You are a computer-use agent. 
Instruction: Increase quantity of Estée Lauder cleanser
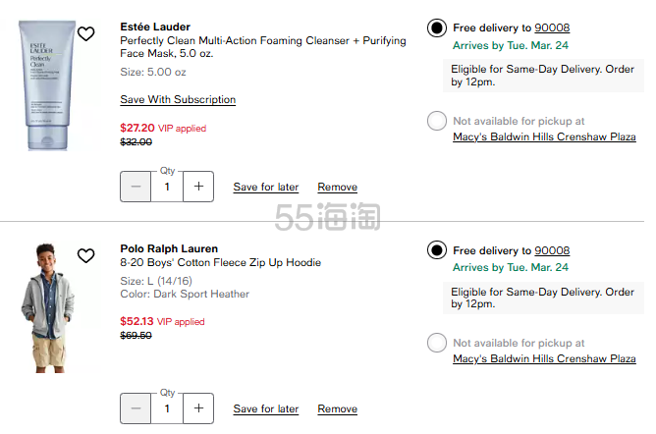(x=198, y=187)
